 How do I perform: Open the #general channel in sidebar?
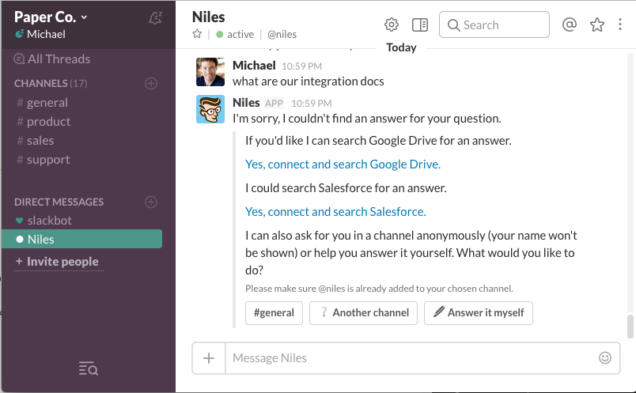pyautogui.click(x=42, y=103)
